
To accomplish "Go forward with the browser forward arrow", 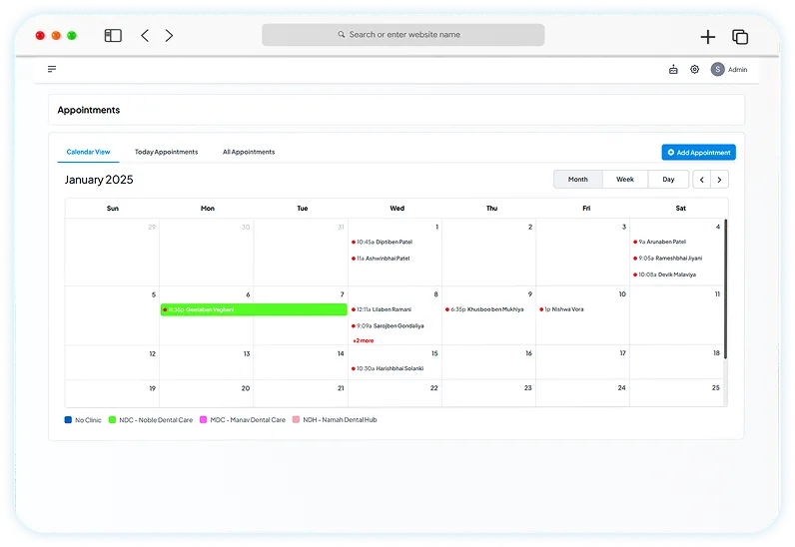I will 169,36.
